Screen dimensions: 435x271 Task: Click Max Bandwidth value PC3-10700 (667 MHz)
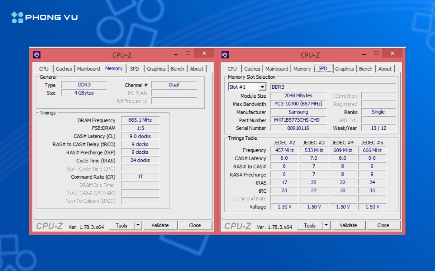click(x=298, y=104)
